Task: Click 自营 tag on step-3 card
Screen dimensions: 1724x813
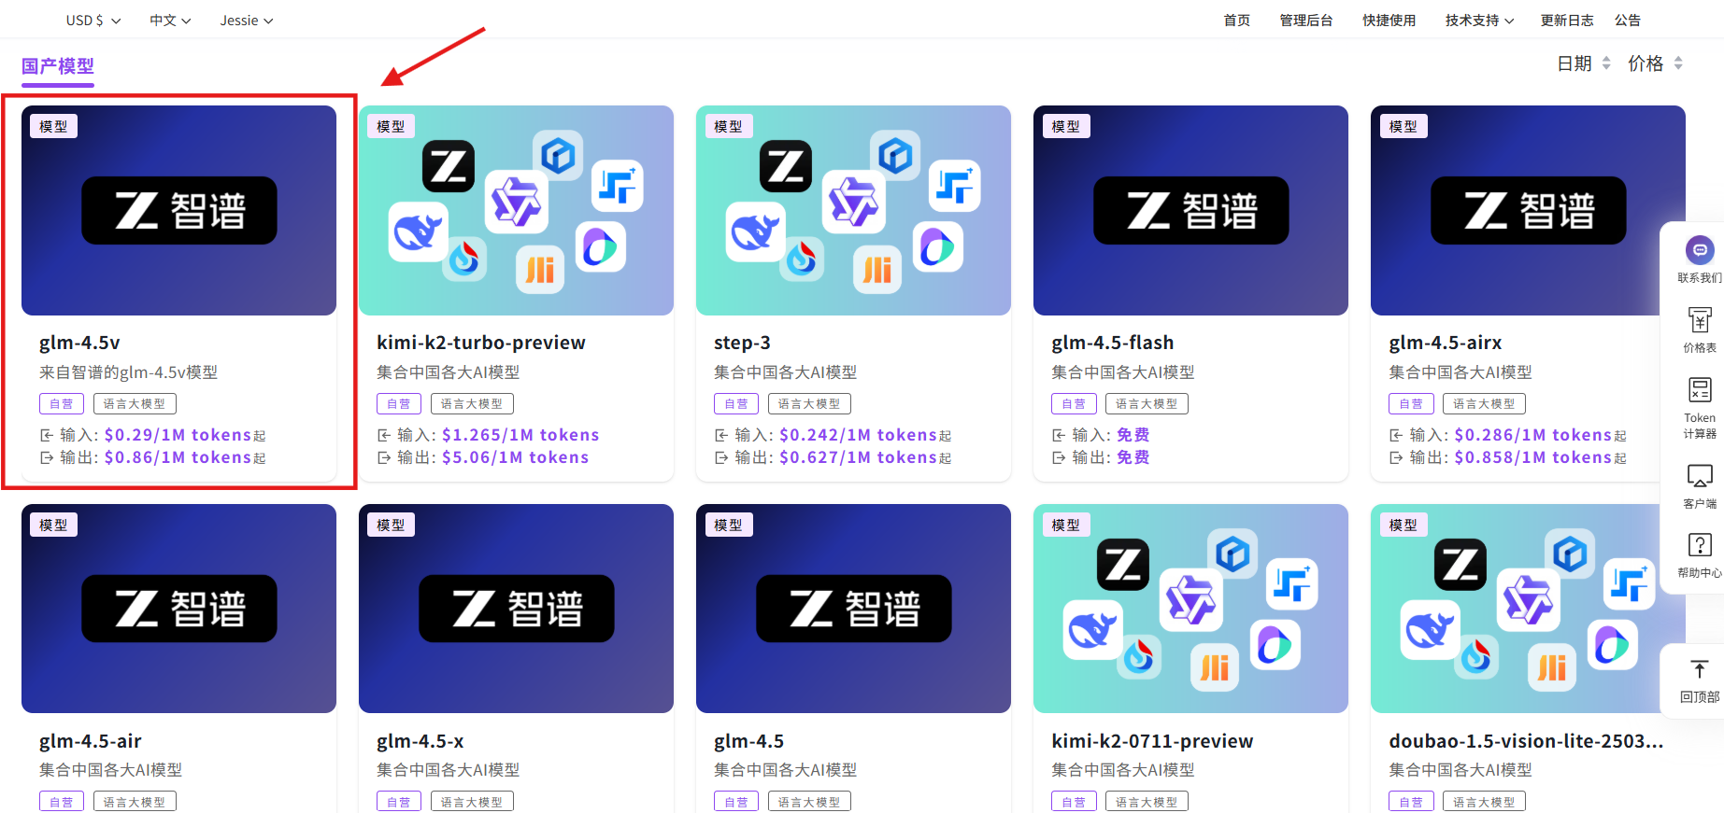Action: click(736, 404)
